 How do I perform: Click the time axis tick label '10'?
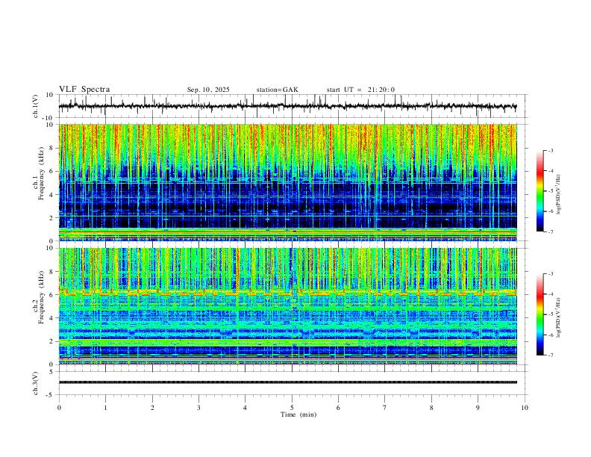pyautogui.click(x=525, y=408)
